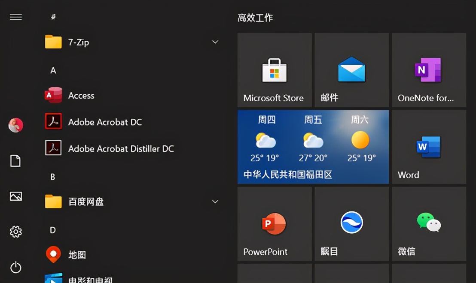The height and width of the screenshot is (283, 476).
Task: Click the user account avatar
Action: [x=16, y=125]
